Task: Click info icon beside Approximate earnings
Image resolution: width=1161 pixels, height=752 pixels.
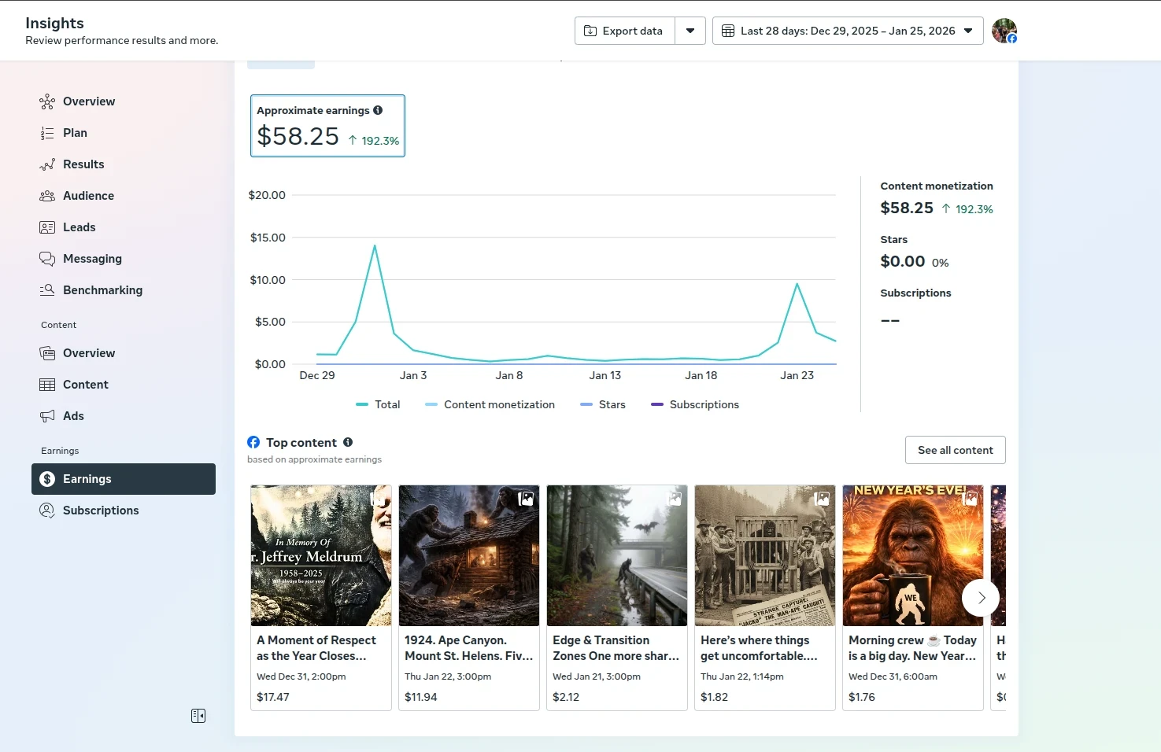Action: pyautogui.click(x=378, y=110)
